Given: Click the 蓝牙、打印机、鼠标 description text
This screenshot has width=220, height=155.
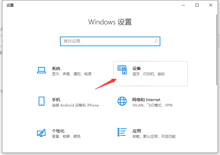Looking at the screenshot, I should 148,74.
